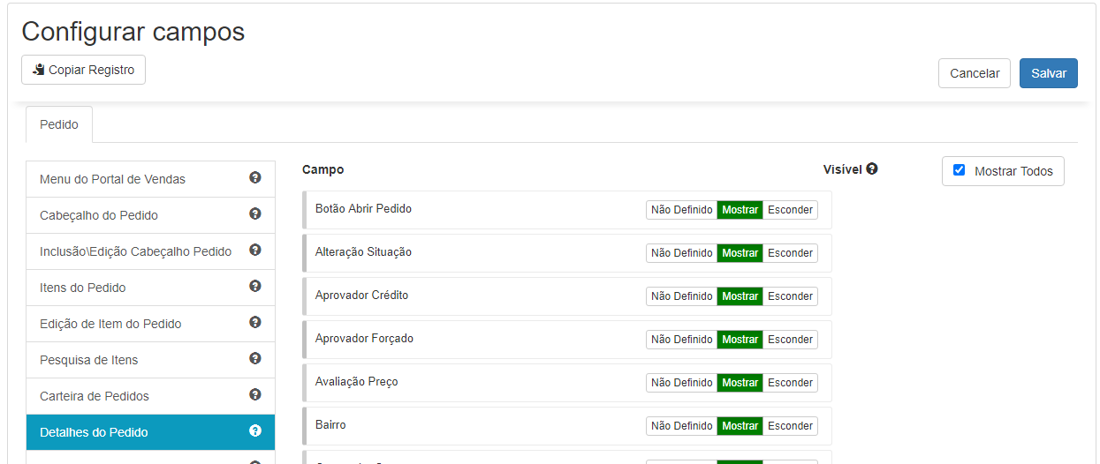Click the Copiar Registro button
The height and width of the screenshot is (464, 1100).
click(83, 70)
